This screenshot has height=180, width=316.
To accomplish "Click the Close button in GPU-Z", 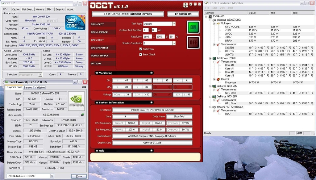I will 79,176.
